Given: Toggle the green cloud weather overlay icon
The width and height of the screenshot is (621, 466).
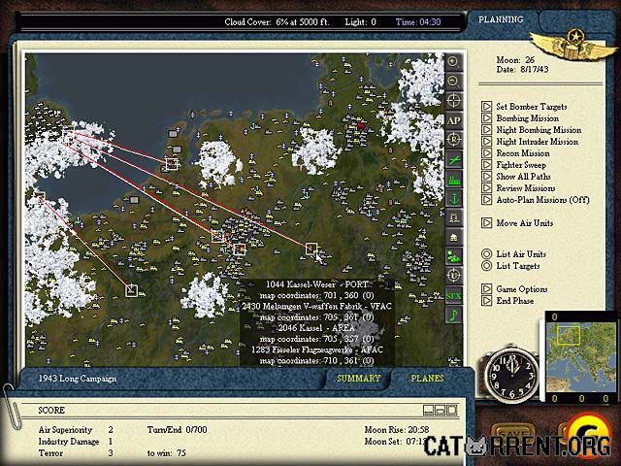Looking at the screenshot, I should (x=453, y=256).
